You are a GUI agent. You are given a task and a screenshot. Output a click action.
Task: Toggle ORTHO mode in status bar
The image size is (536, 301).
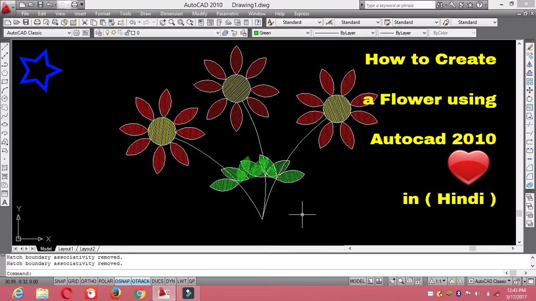point(88,281)
